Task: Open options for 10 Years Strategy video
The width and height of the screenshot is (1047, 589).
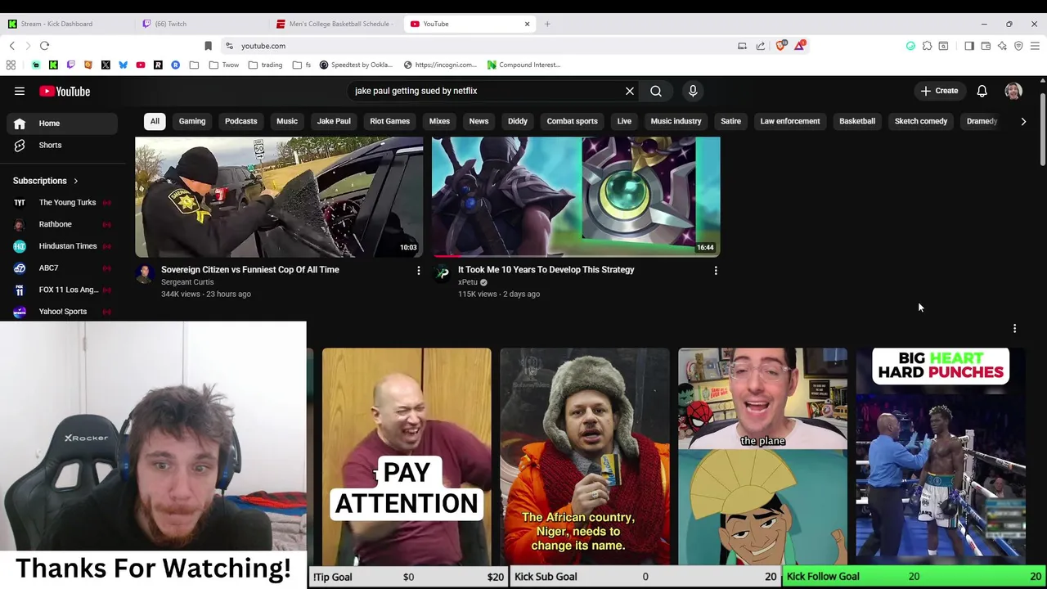Action: [716, 270]
